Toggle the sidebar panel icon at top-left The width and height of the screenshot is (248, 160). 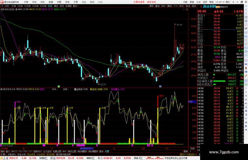(2, 6)
